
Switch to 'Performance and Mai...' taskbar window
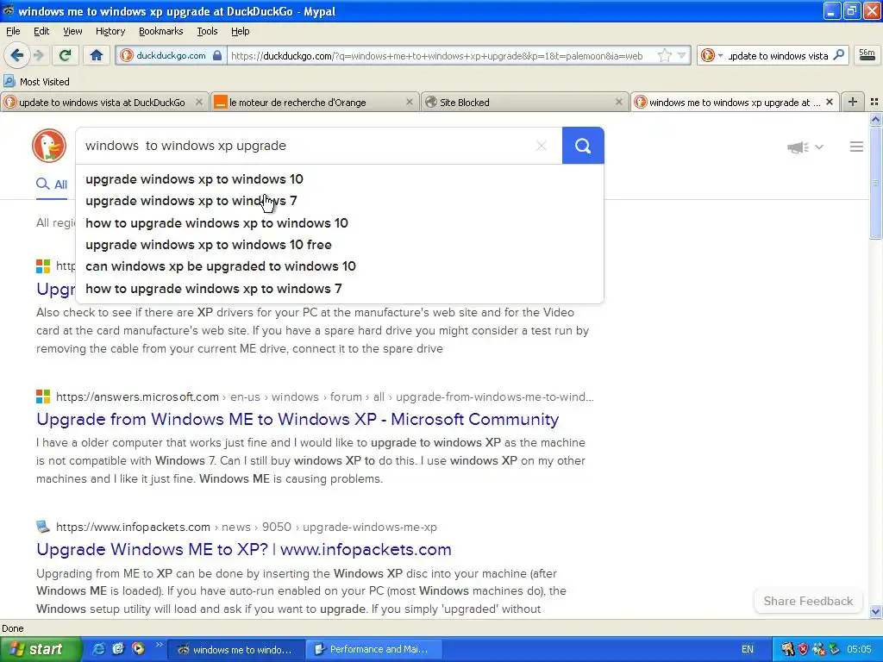click(x=374, y=649)
